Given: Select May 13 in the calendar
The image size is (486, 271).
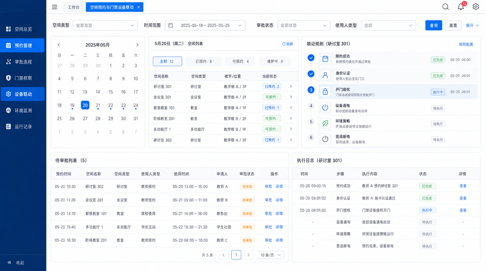Looking at the screenshot, I should point(85,92).
